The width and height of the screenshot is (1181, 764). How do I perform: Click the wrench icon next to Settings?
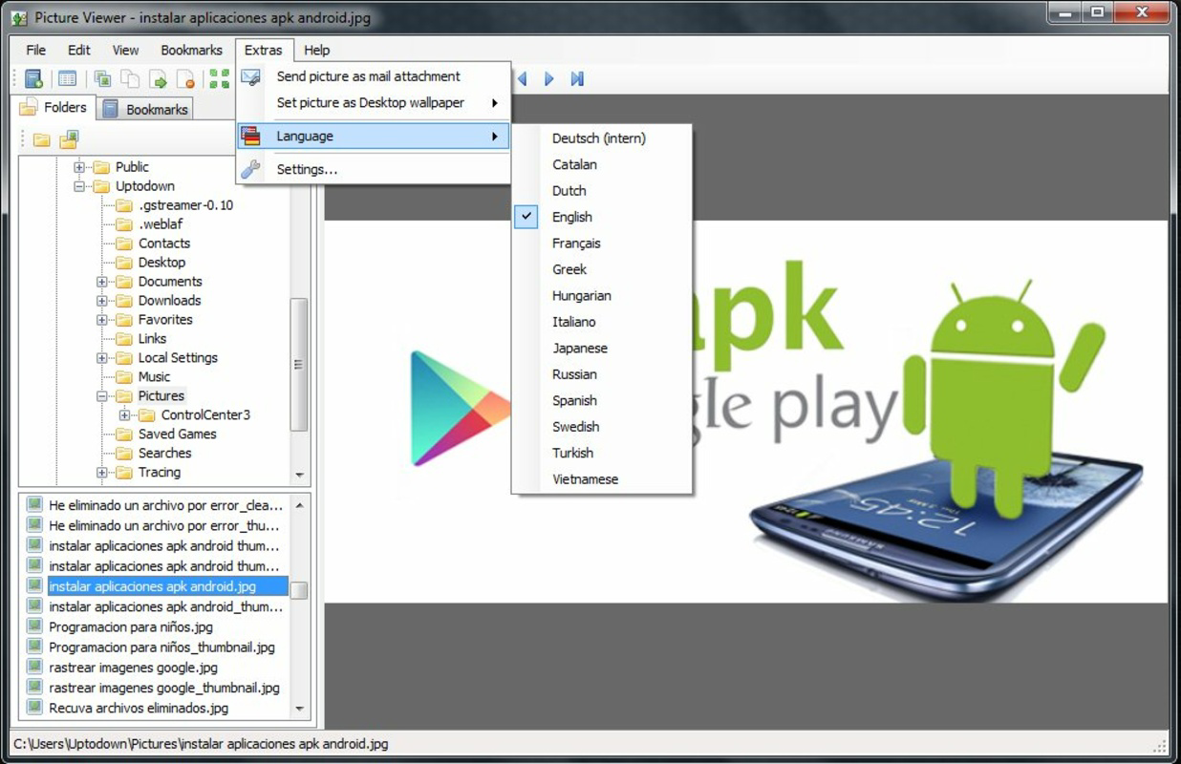(x=250, y=169)
